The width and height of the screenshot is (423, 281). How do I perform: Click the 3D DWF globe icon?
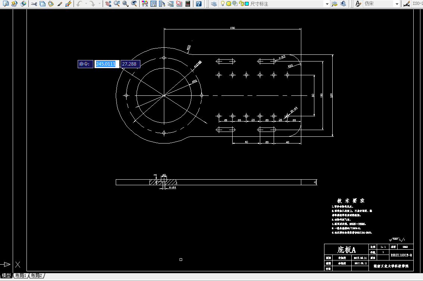[x=23, y=4]
